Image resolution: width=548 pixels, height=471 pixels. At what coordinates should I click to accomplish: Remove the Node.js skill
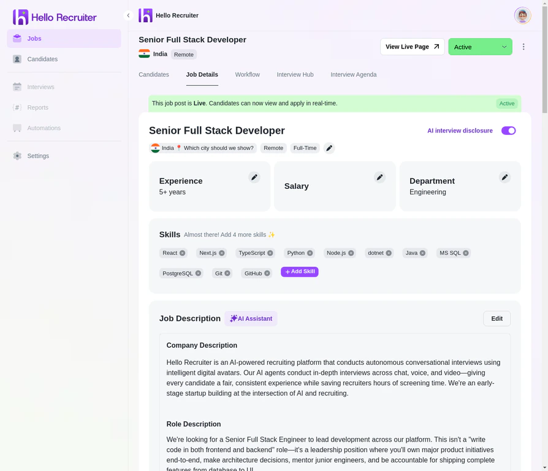click(x=351, y=253)
